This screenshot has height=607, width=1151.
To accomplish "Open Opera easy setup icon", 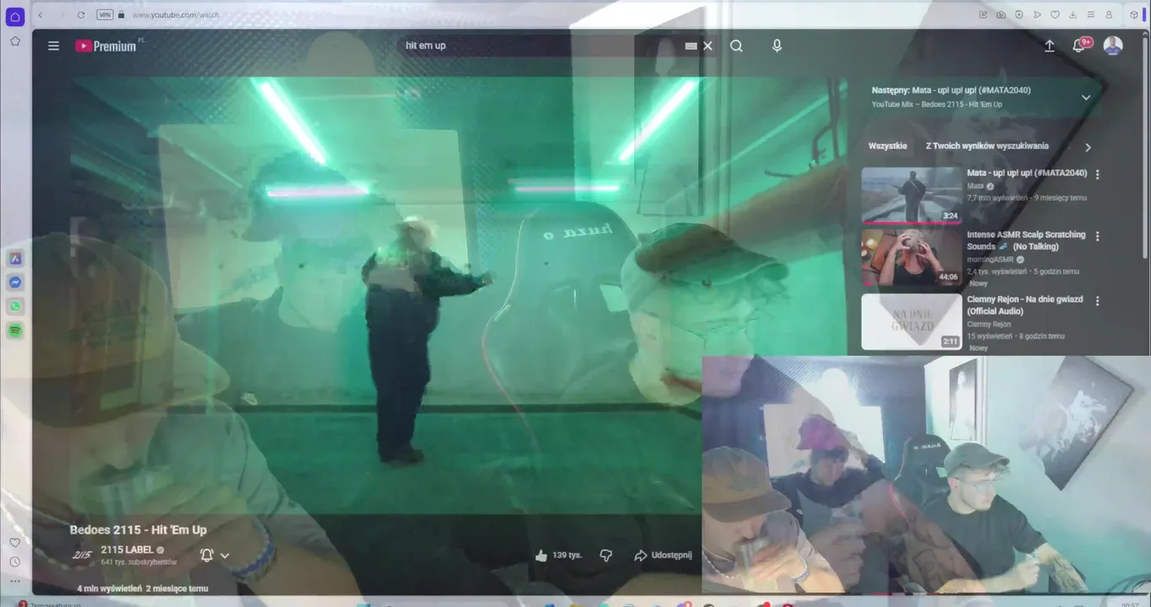I will click(x=1091, y=15).
